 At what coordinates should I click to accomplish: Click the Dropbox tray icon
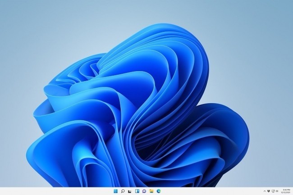[x=269, y=191]
